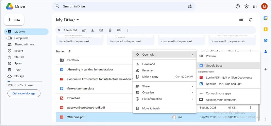Open Google Keep side panel icon

coord(266,29)
